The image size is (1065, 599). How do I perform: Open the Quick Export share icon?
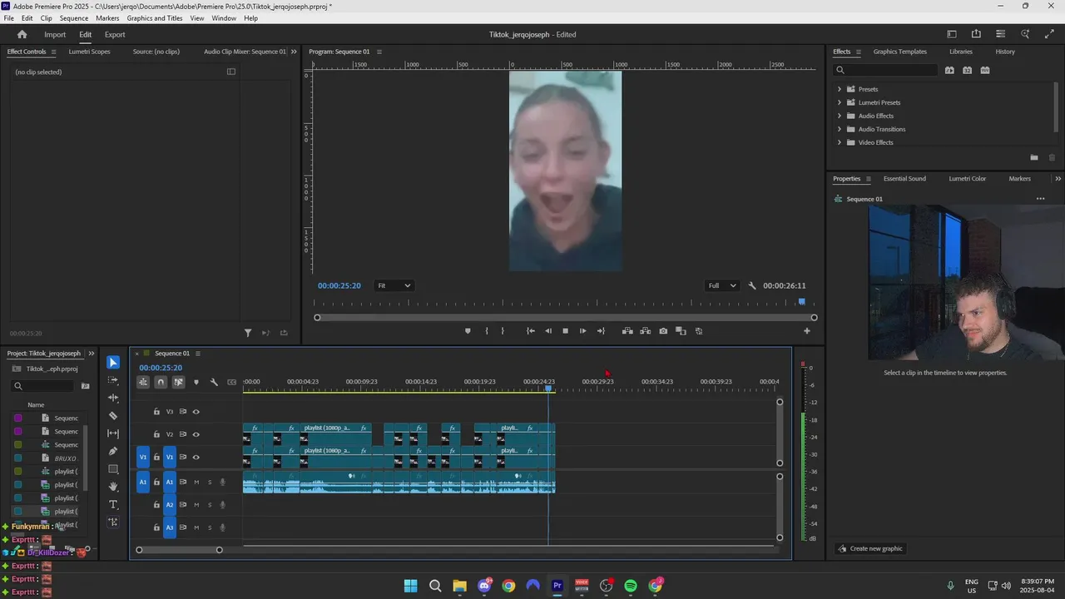coord(976,34)
